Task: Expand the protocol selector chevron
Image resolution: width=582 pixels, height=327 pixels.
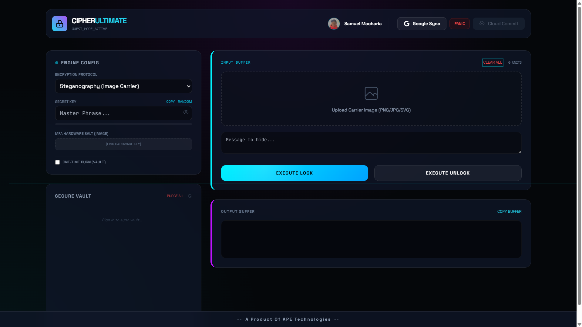Action: click(x=187, y=86)
